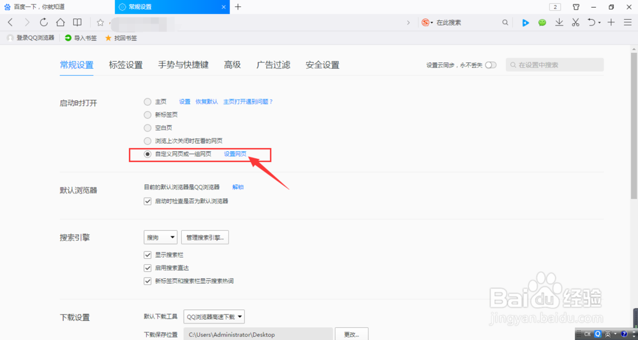638x340 pixels.
Task: Click the tab count box showing 2
Action: click(x=555, y=7)
